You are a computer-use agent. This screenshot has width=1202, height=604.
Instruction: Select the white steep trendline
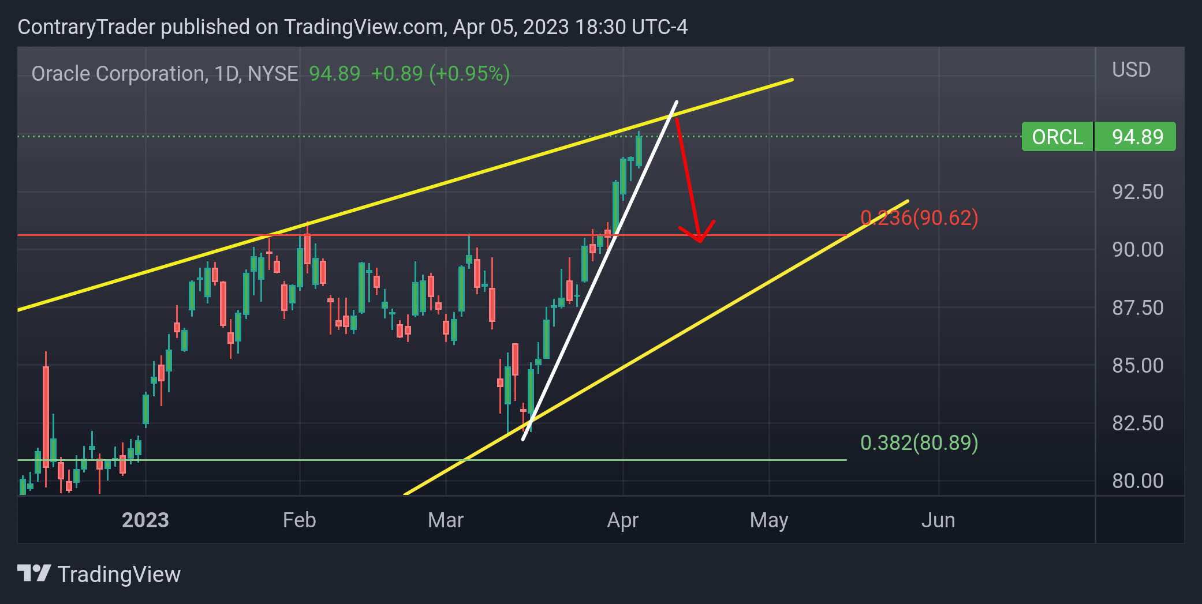pos(599,271)
